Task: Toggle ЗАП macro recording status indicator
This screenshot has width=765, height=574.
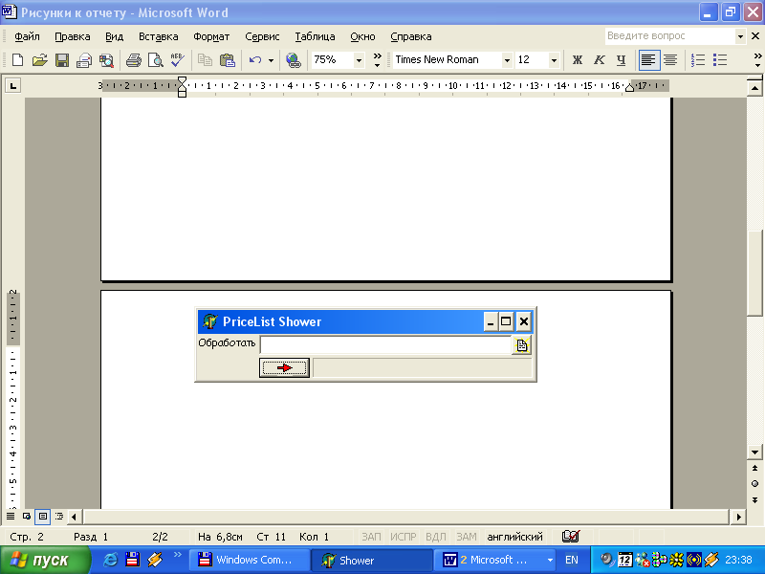Action: pos(371,537)
